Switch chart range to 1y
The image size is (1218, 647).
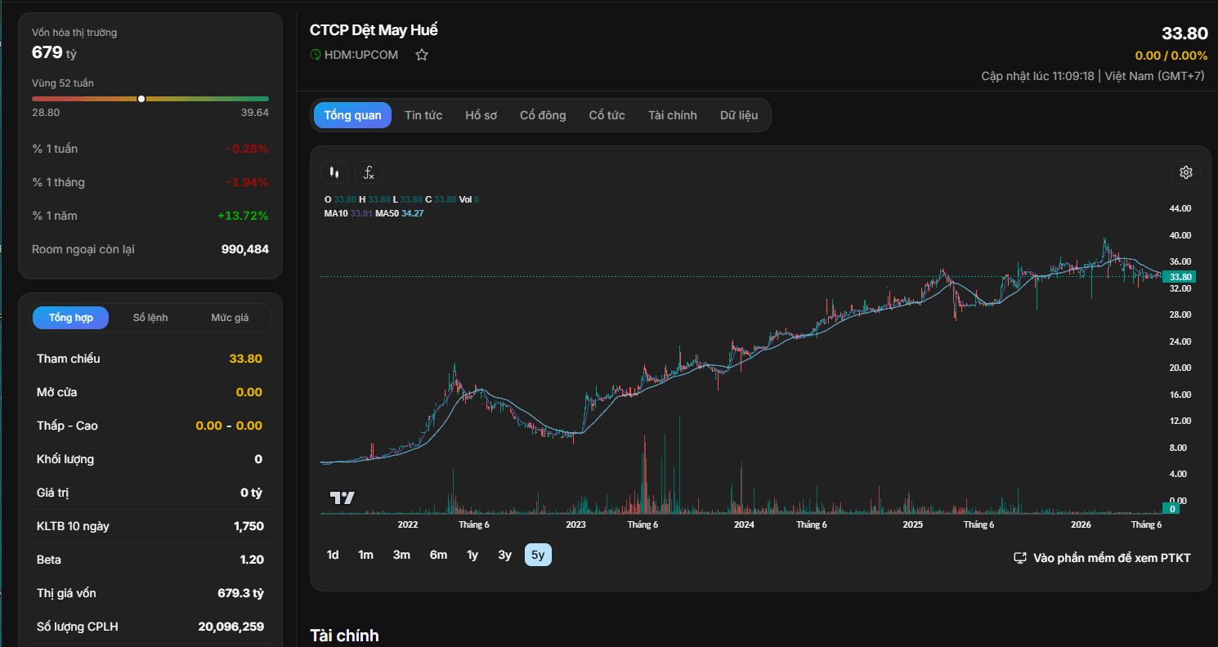[x=472, y=555]
